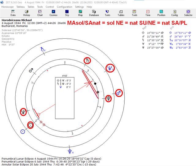Image resolution: width=196 pixels, height=166 pixels.
Task: Click solar Mars position 26°48'5"
Action: click(x=181, y=37)
